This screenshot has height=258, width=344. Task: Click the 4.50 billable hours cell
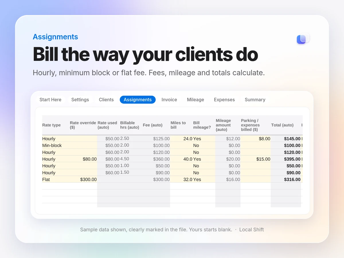coord(131,159)
